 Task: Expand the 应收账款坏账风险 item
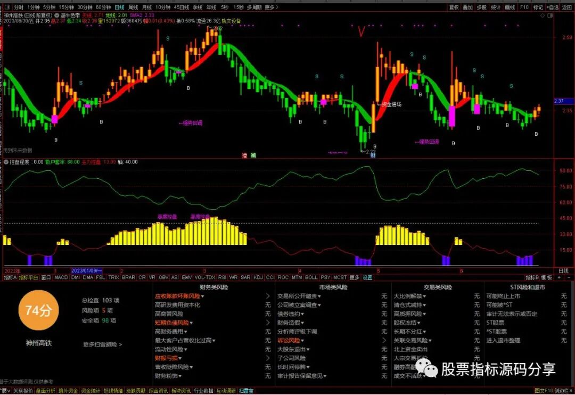tap(180, 296)
